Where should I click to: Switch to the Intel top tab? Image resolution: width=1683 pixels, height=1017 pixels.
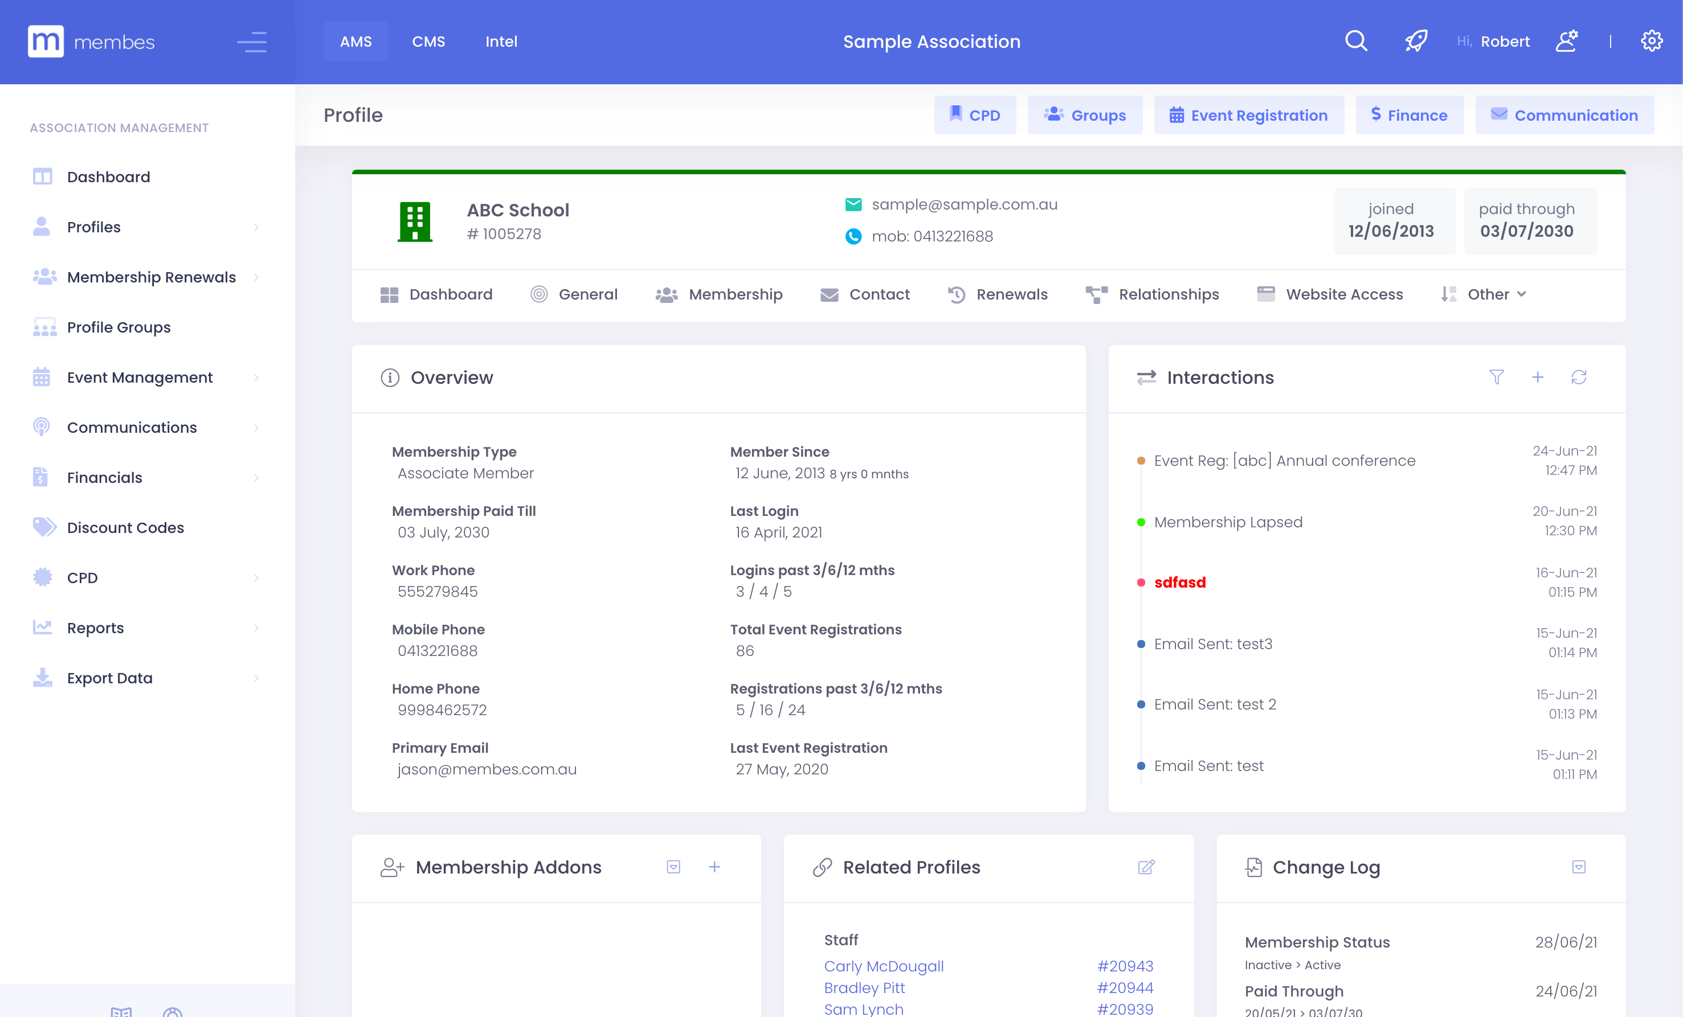(x=501, y=42)
